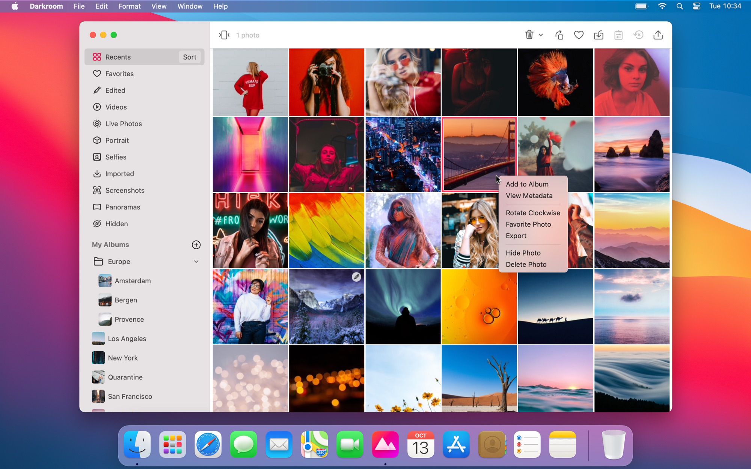This screenshot has height=469, width=751.
Task: Select the Live Photos sidebar icon
Action: (x=97, y=123)
